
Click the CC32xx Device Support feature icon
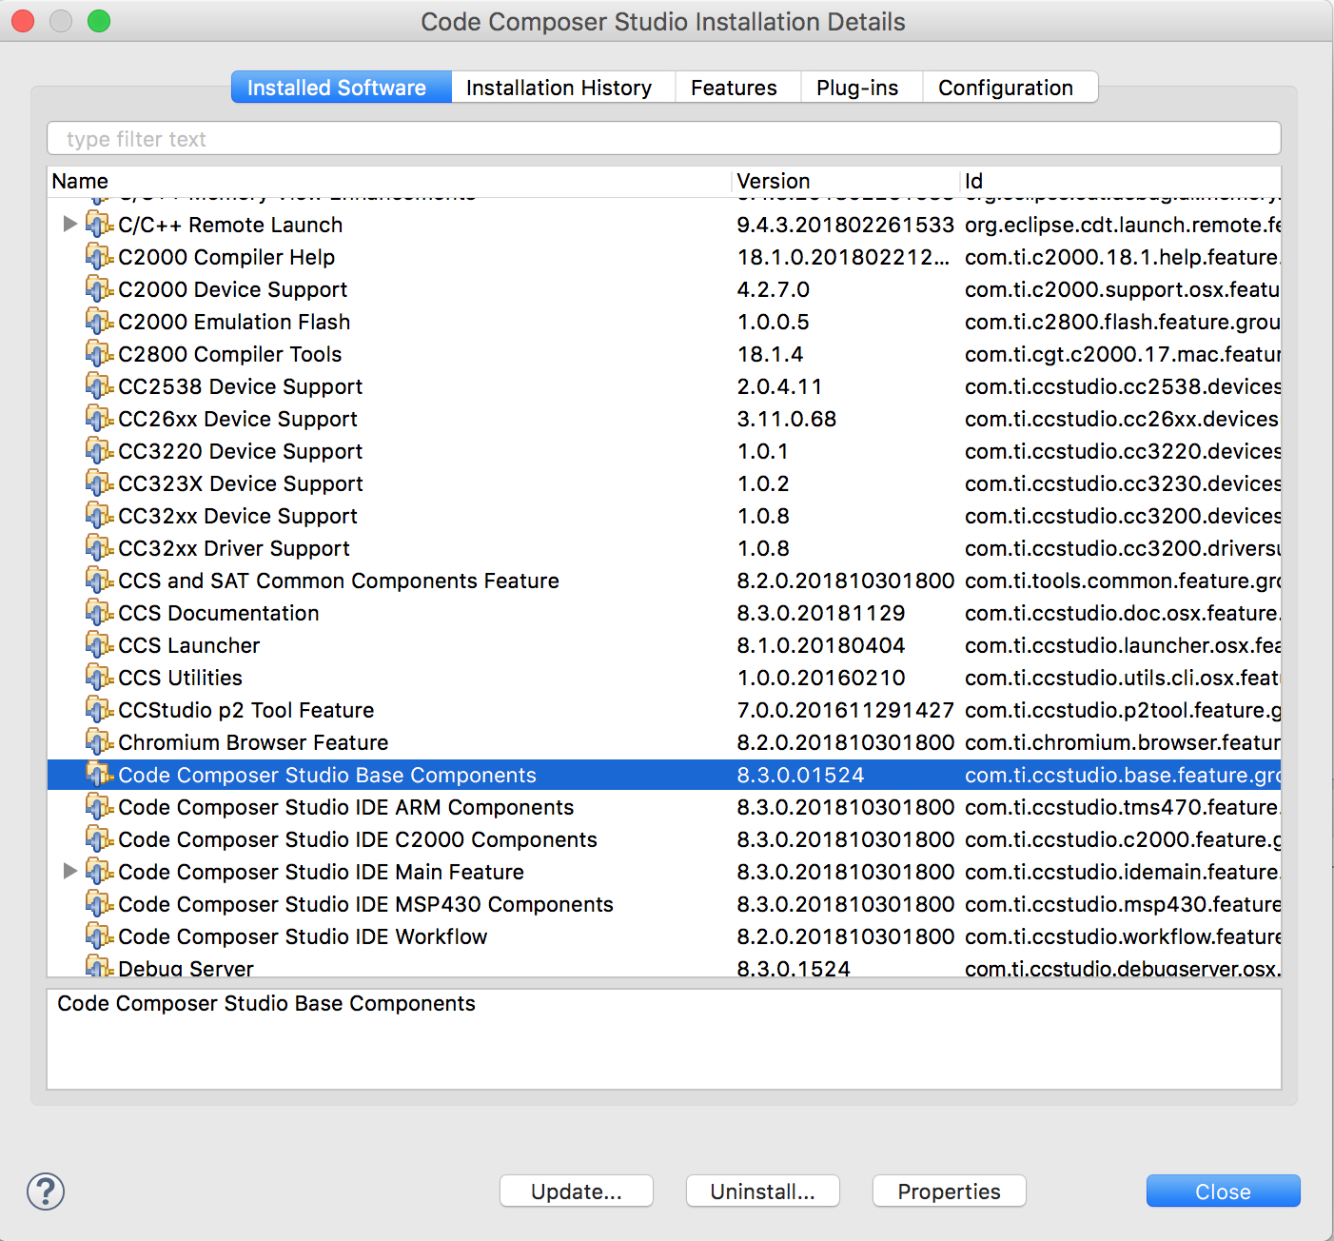pos(99,516)
